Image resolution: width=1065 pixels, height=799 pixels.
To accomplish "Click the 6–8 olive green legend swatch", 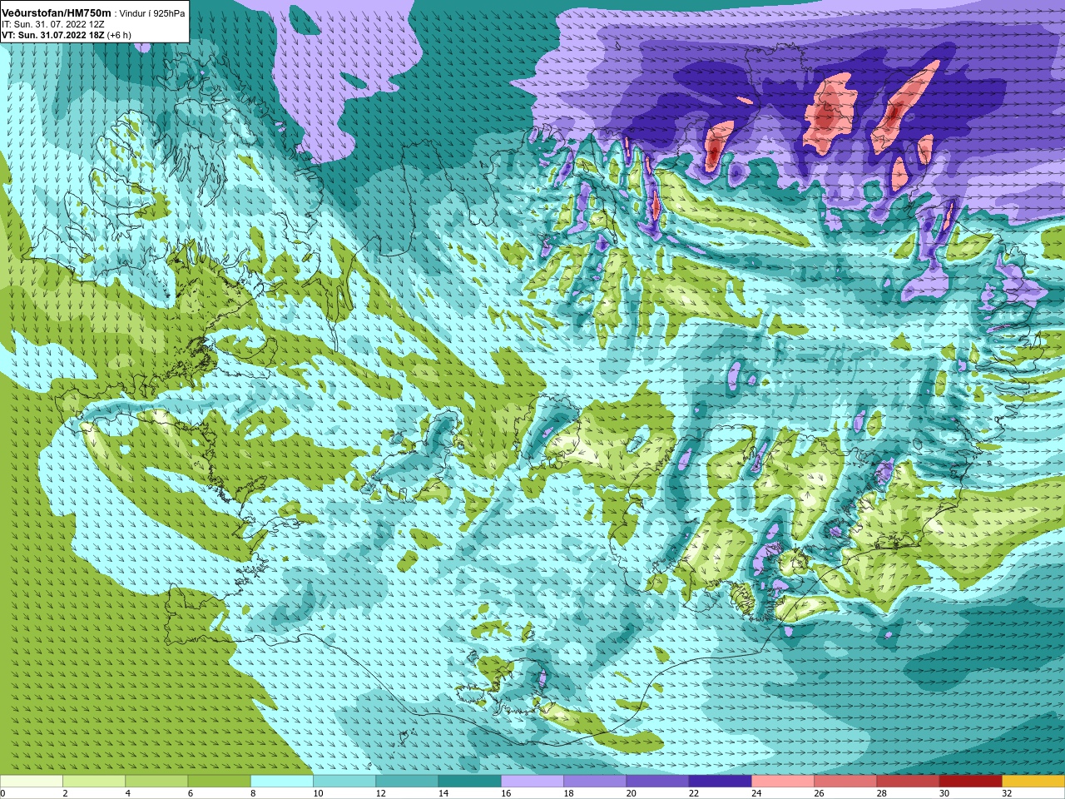I will [220, 781].
